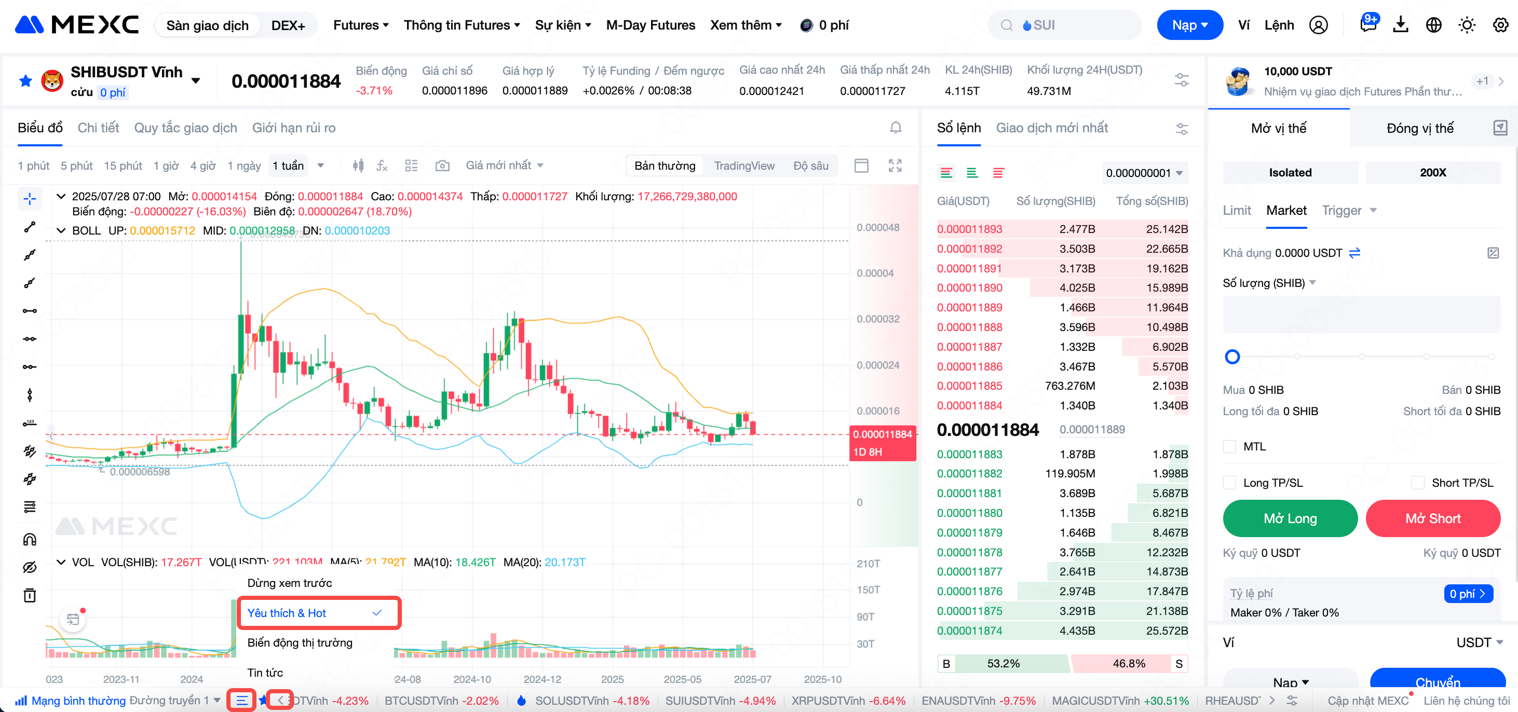Select Biến động thị trường menu entry
The image size is (1518, 712).
pyautogui.click(x=300, y=642)
